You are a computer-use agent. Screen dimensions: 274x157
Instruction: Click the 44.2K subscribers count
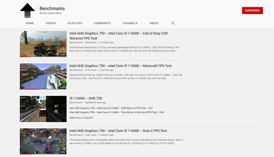click(50, 13)
